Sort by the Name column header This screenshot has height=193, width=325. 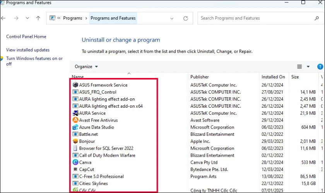point(78,77)
